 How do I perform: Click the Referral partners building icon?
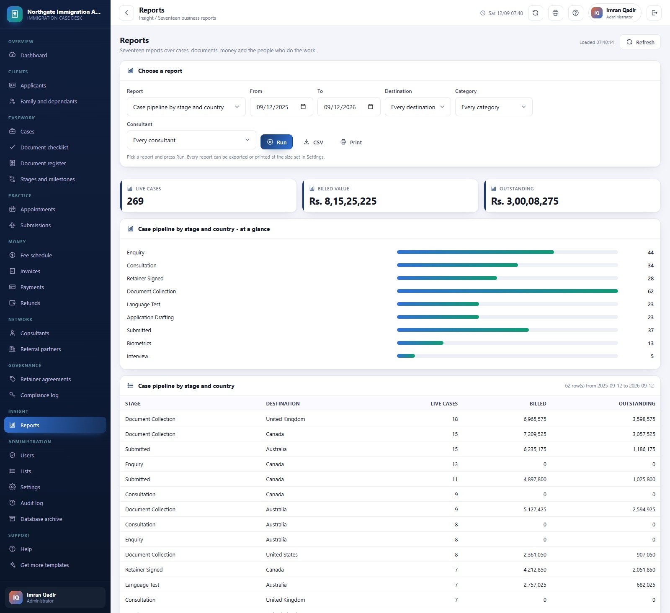point(13,349)
